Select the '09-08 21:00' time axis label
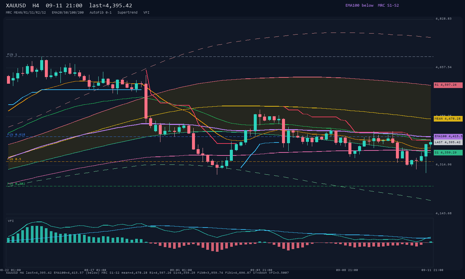 pos(347,270)
